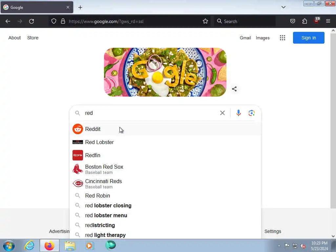Expand the list all tabs chevron
This screenshot has height=252, width=336.
[283, 7]
